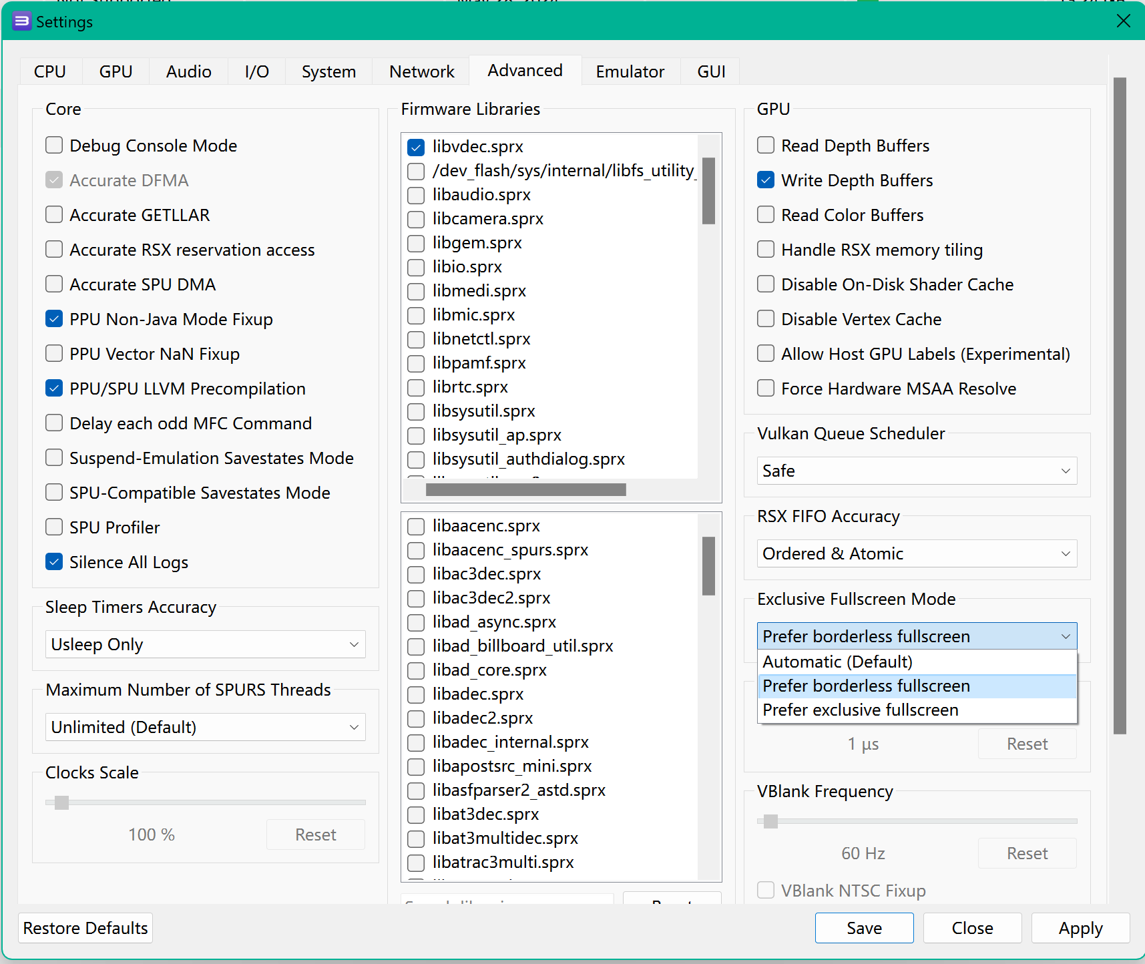
Task: Check libsysutil.sprx library
Action: [416, 411]
